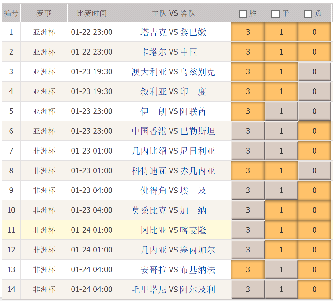
Task: Open match link 几内亚 VS 塞内加尔
Action: [x=178, y=250]
